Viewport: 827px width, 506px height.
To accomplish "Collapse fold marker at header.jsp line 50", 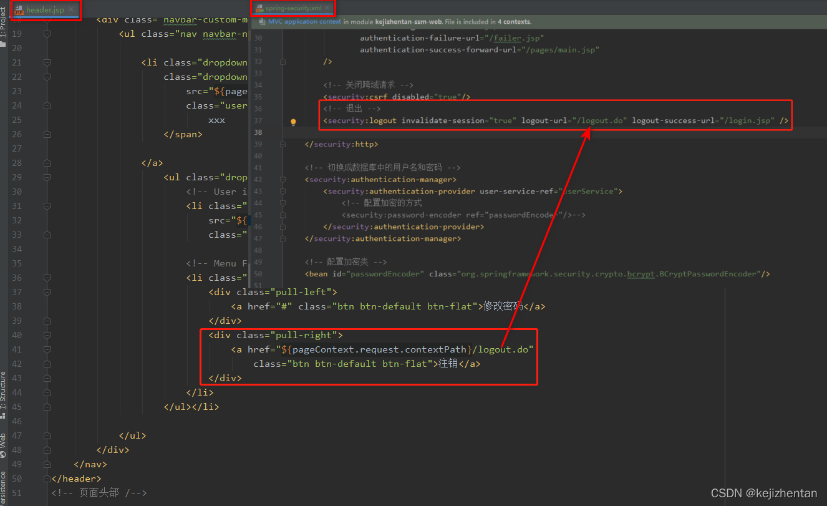I will point(47,479).
